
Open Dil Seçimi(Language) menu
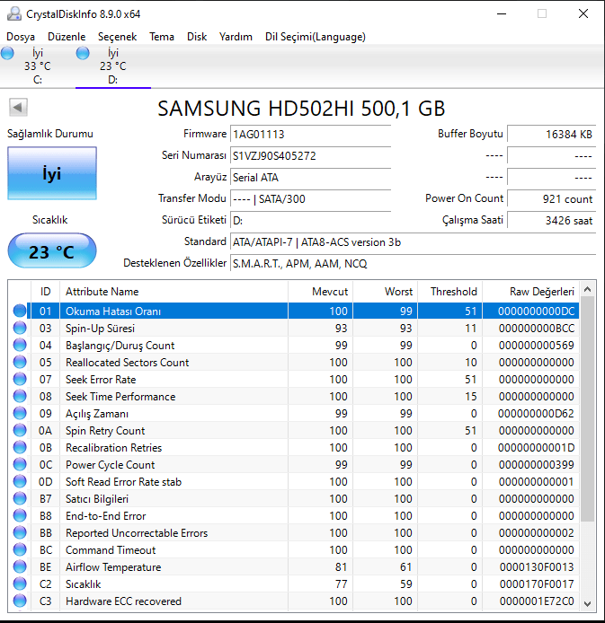coord(316,37)
